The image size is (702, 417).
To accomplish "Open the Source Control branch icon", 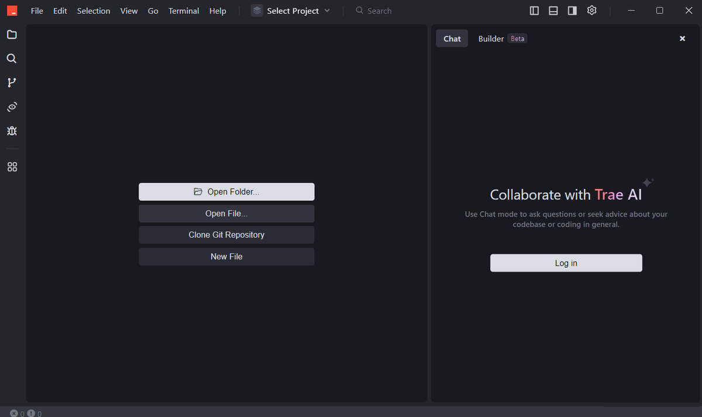I will pos(12,82).
